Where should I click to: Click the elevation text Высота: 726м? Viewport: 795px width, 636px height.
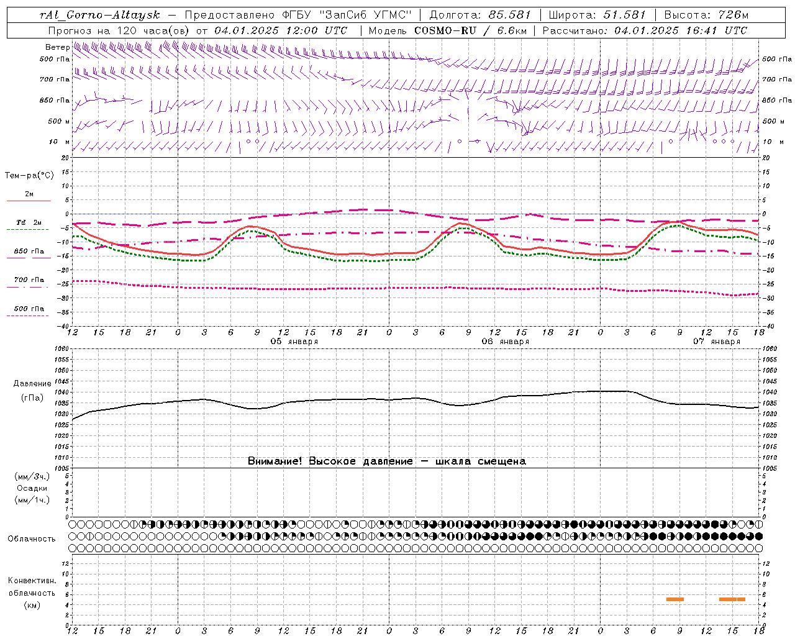706,15
